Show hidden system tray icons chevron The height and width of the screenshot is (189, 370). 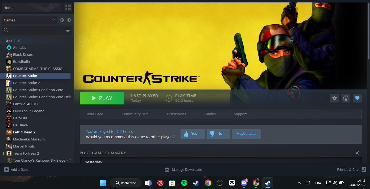click(299, 183)
